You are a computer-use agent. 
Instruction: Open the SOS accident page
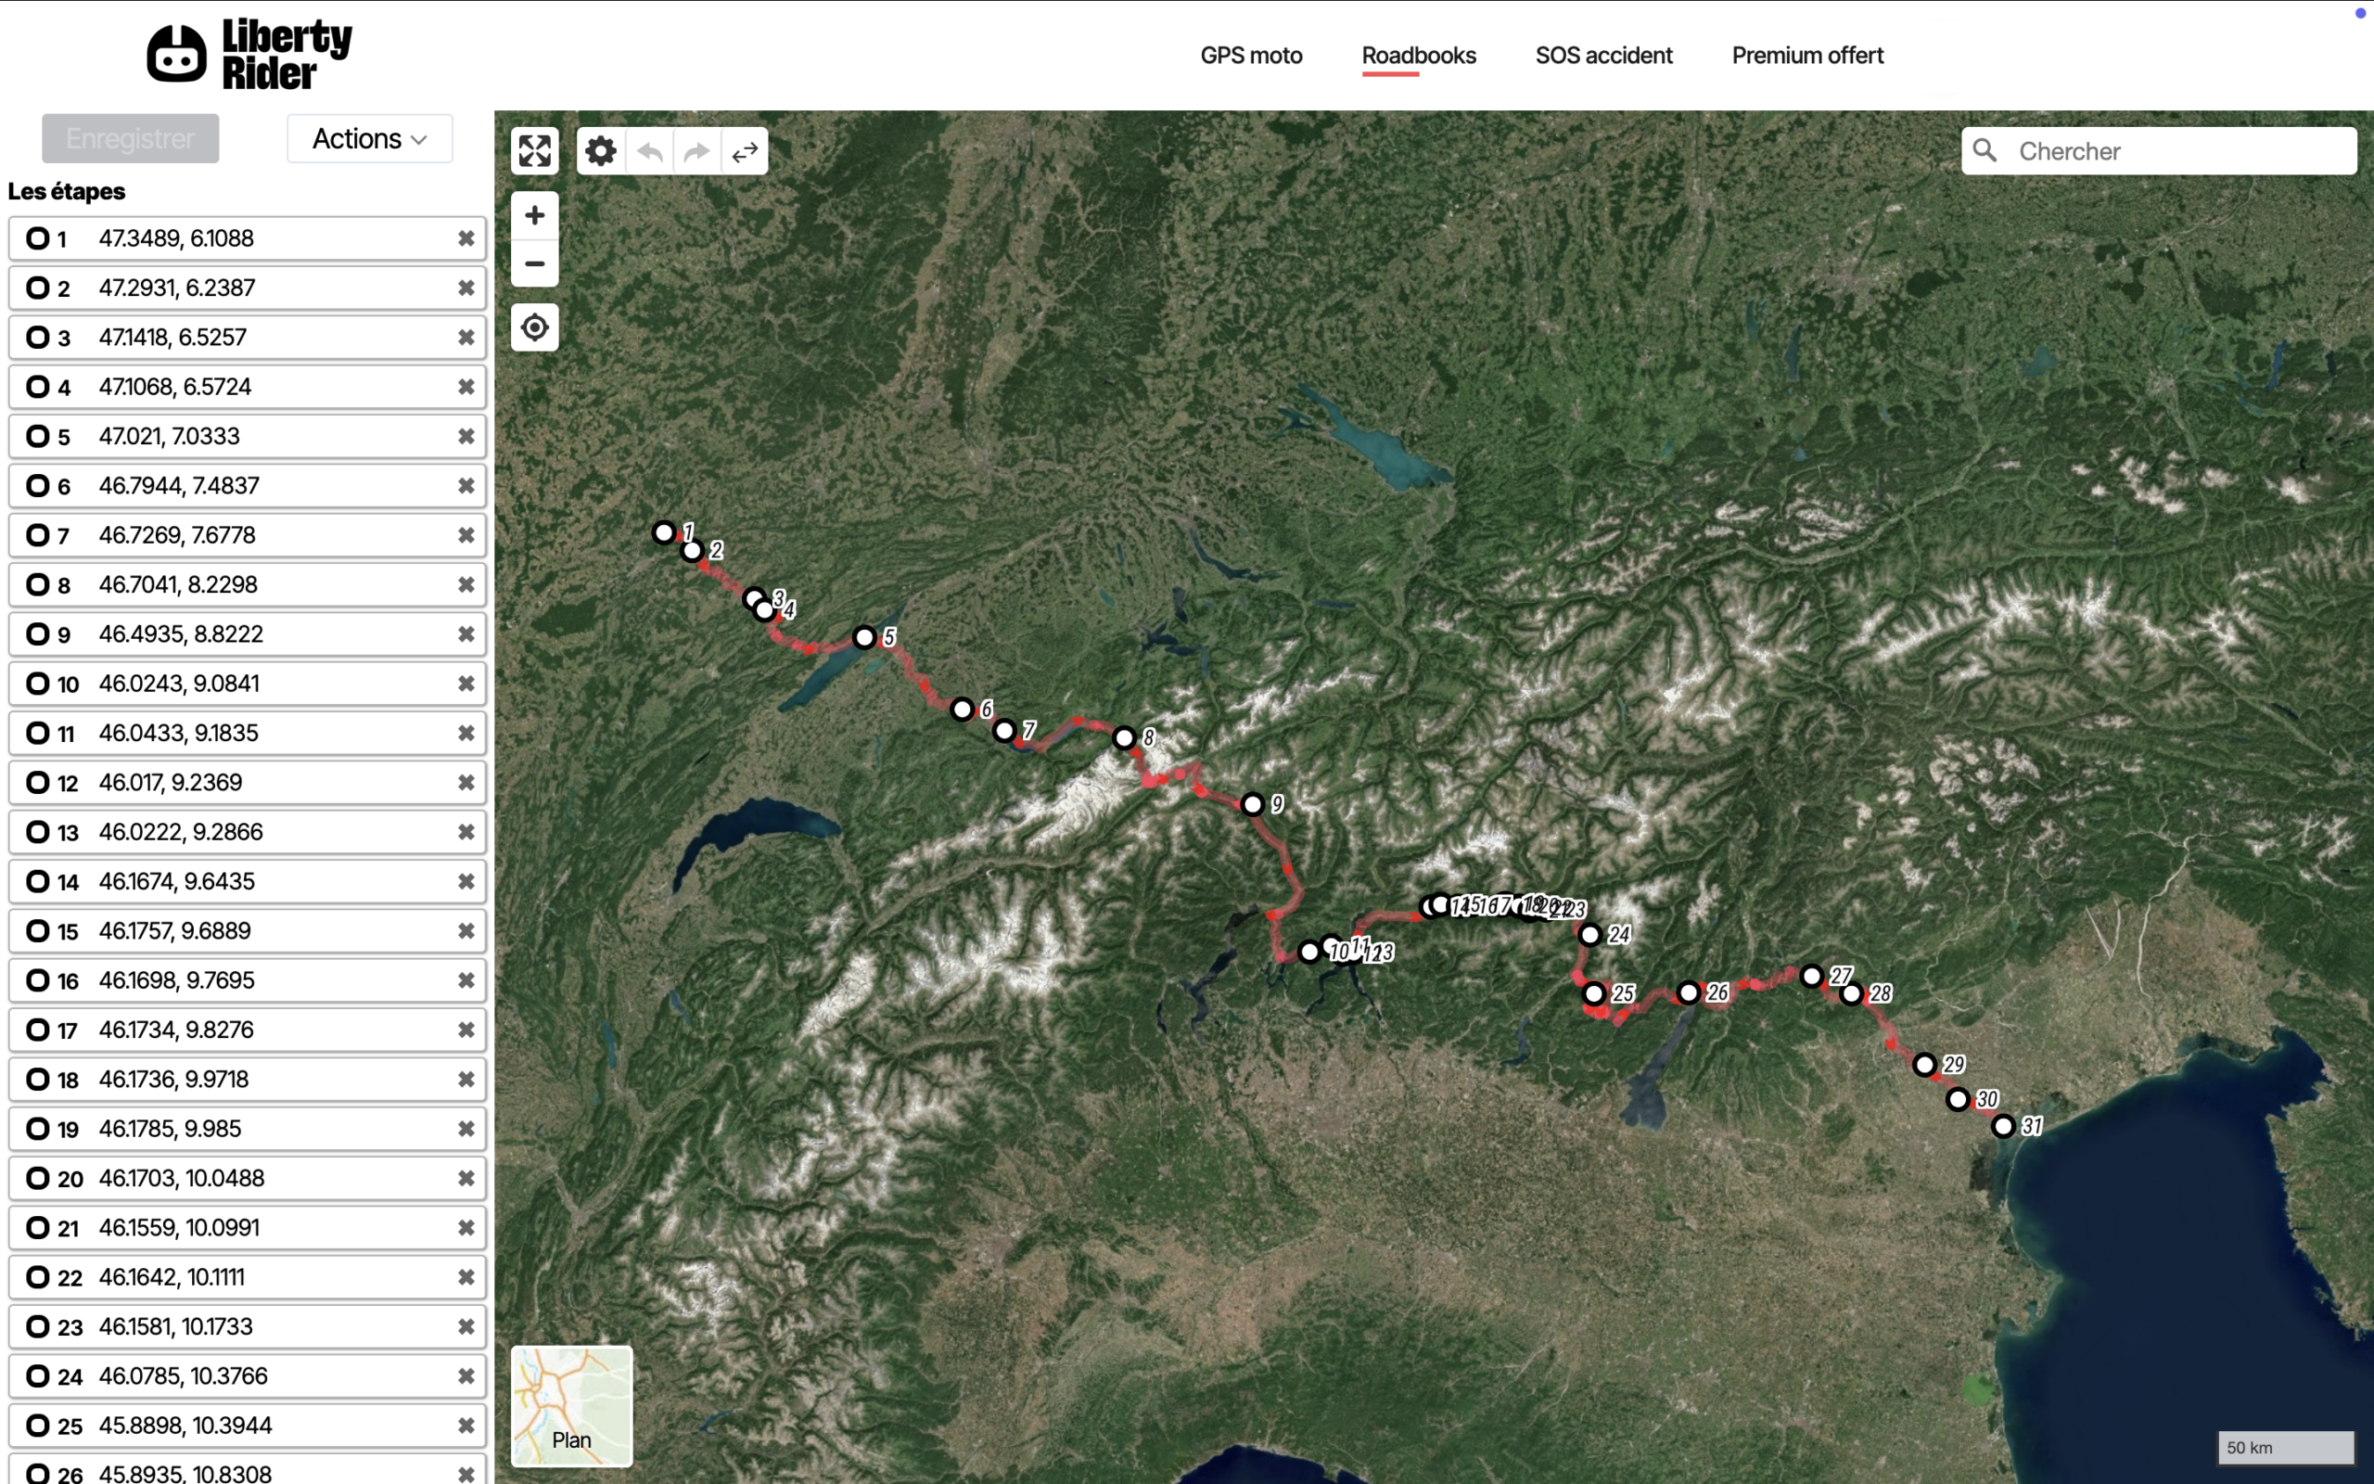1603,55
